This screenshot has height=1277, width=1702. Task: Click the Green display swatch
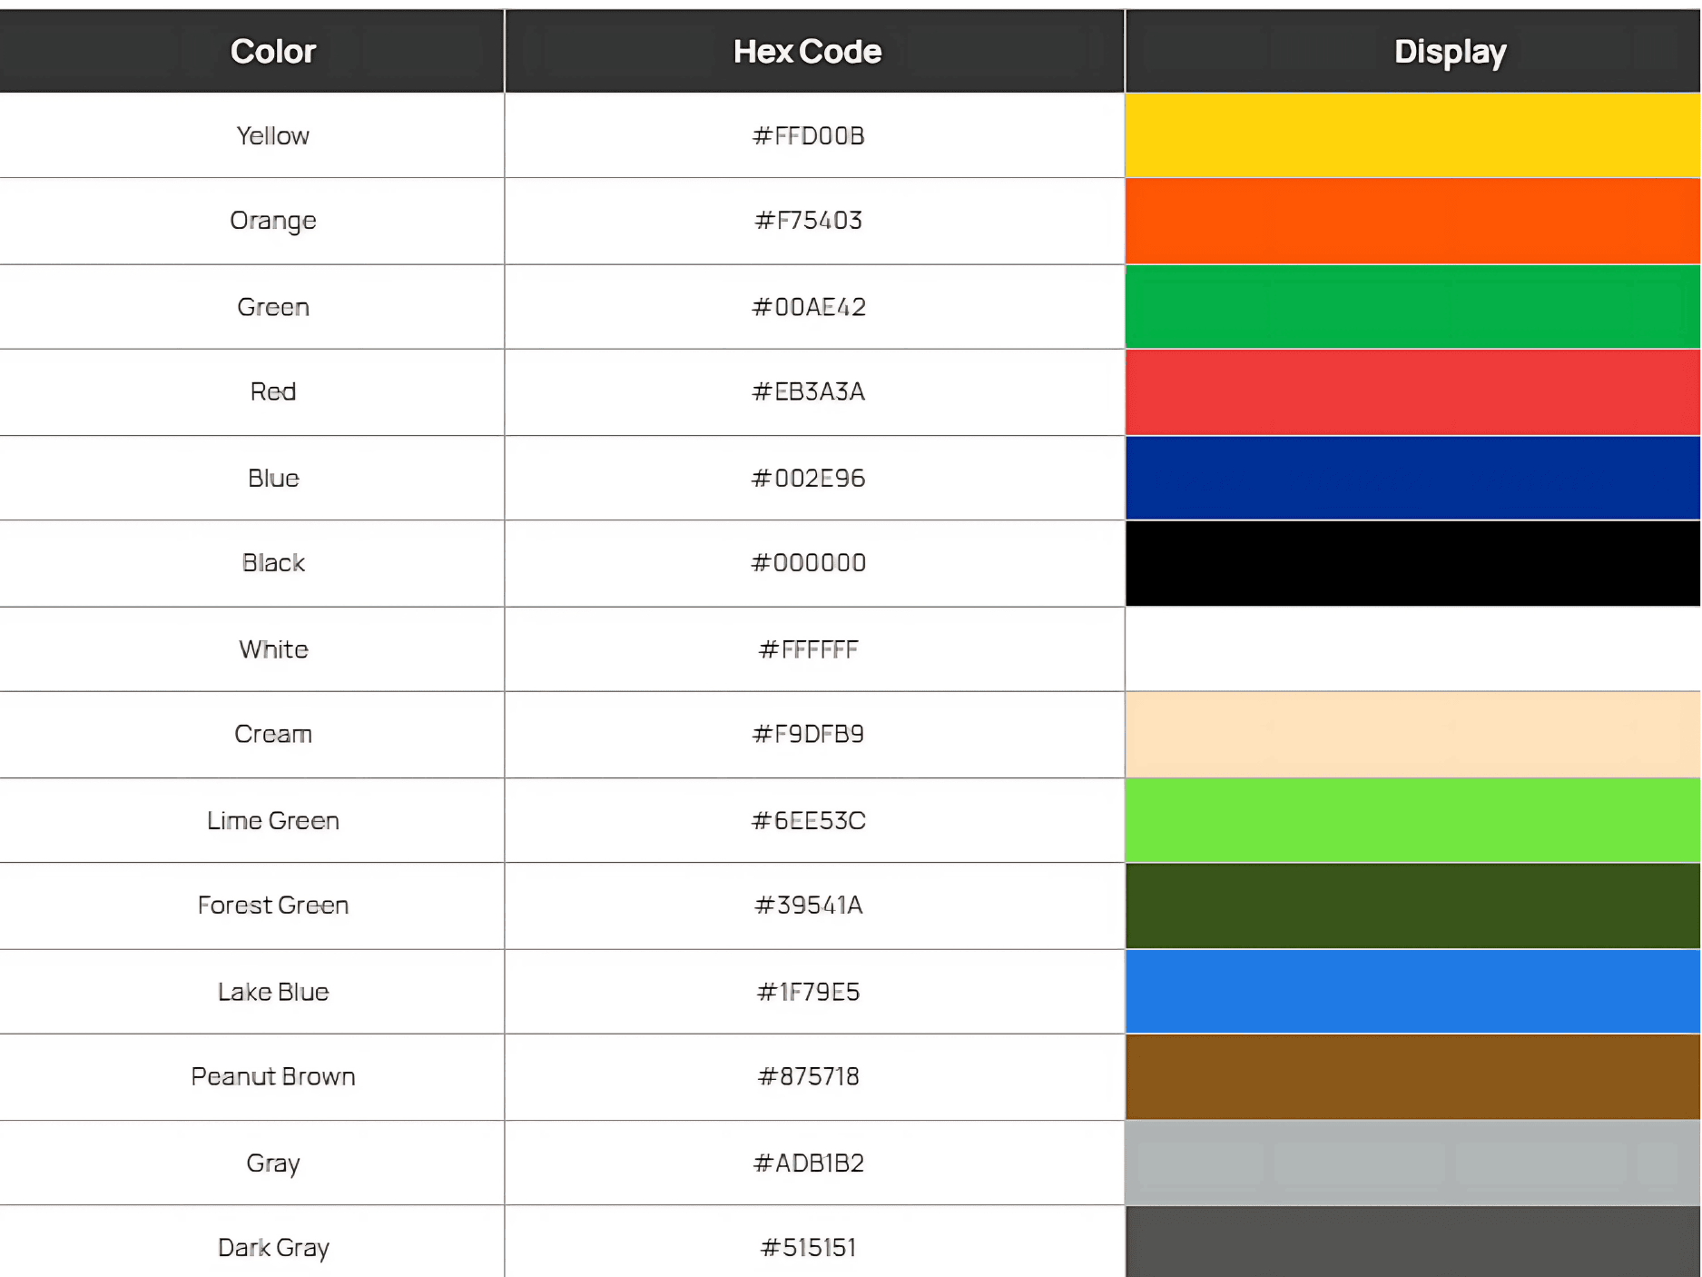tap(1412, 307)
